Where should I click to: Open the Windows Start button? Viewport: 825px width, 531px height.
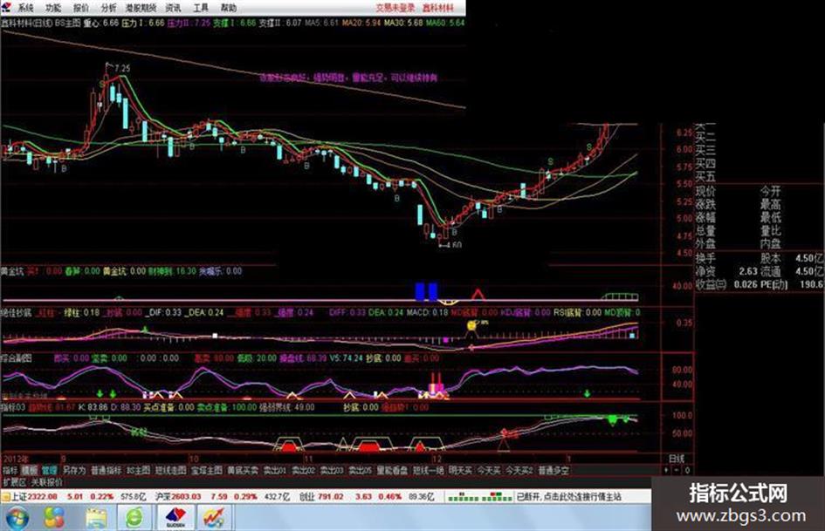click(17, 518)
